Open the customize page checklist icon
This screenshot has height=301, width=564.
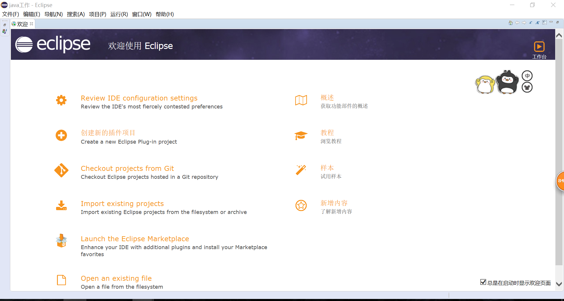(545, 23)
